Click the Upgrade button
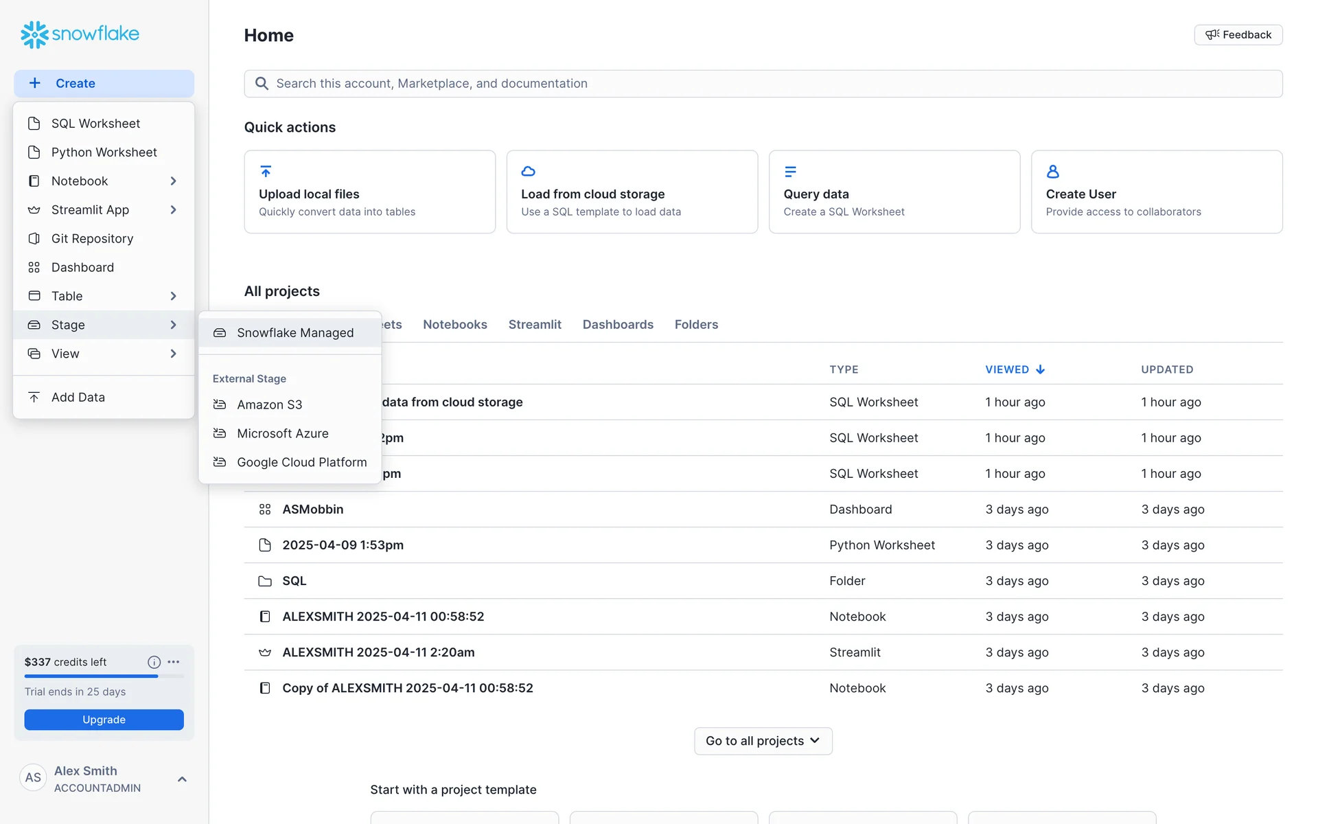Screen dimensions: 1318x824 click(x=104, y=720)
